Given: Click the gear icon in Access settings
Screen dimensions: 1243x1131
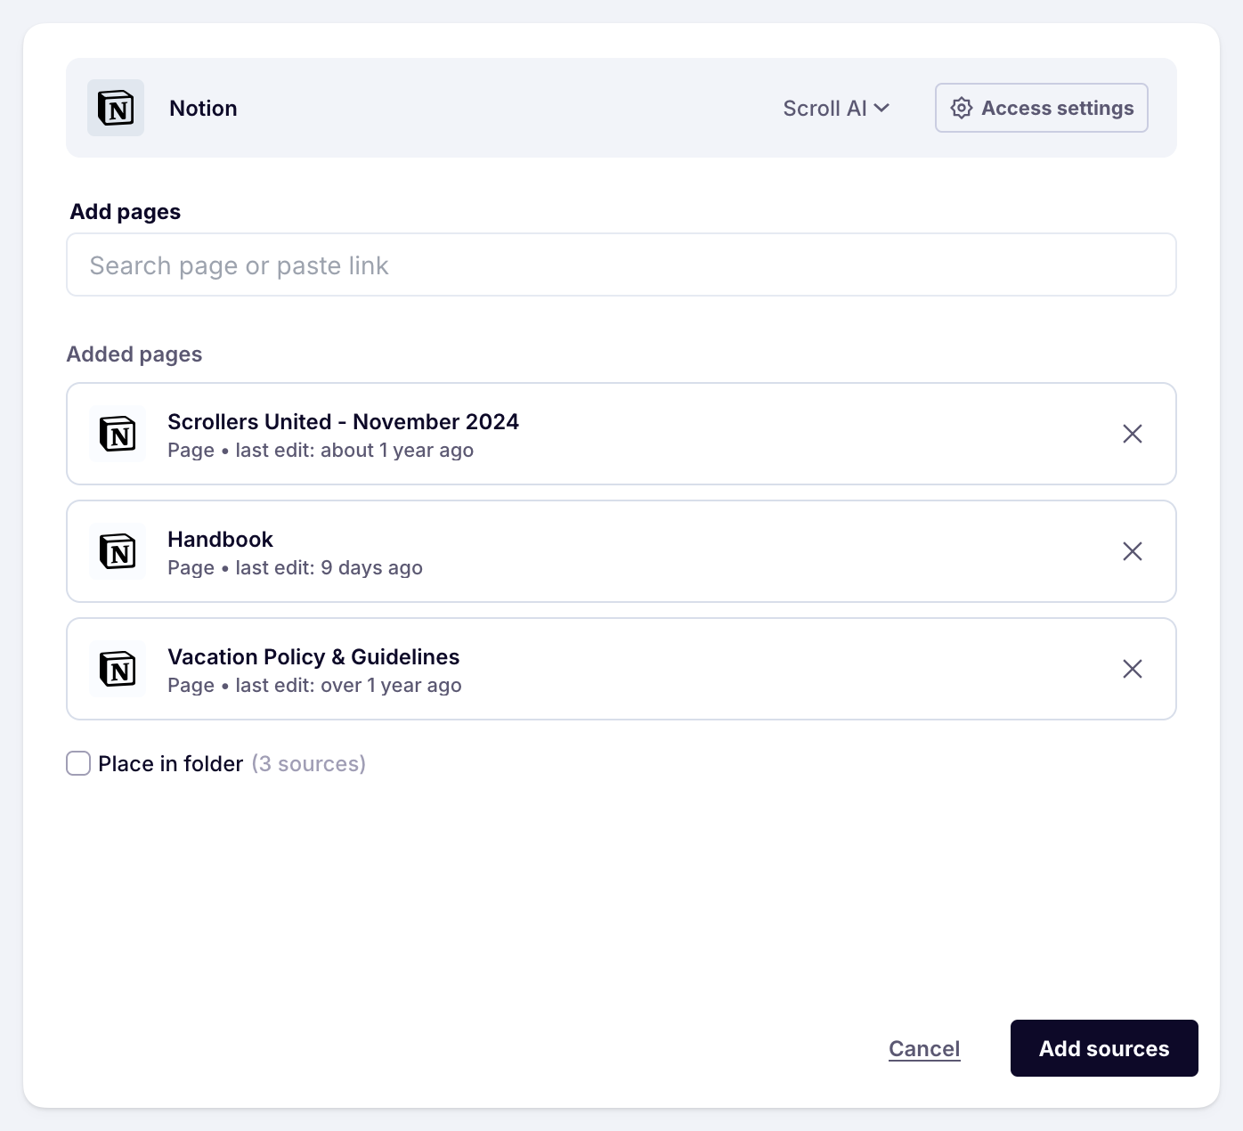Looking at the screenshot, I should pos(962,108).
